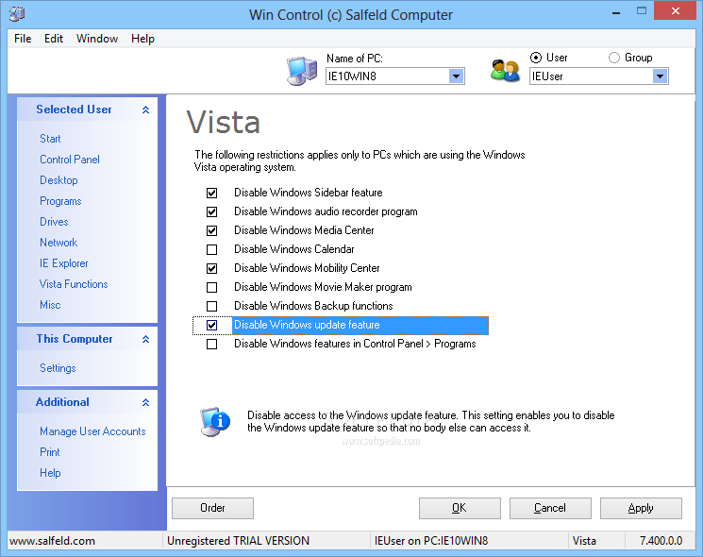
Task: Check Disable Windows features in Control Panel > Programs
Action: (x=211, y=344)
